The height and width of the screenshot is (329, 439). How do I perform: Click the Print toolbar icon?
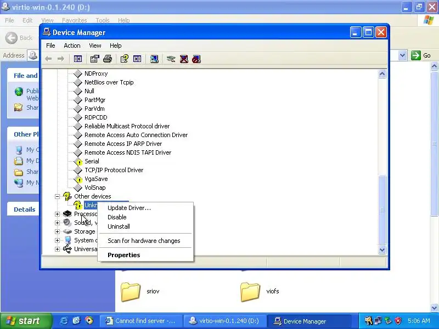108,59
